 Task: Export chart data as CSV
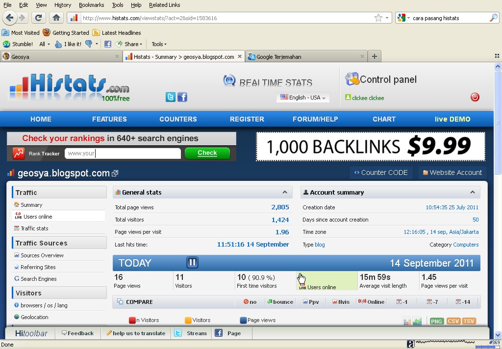tap(453, 321)
